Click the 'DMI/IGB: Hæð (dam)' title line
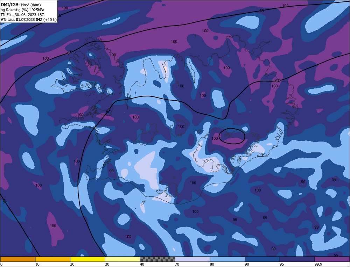 click(21, 5)
